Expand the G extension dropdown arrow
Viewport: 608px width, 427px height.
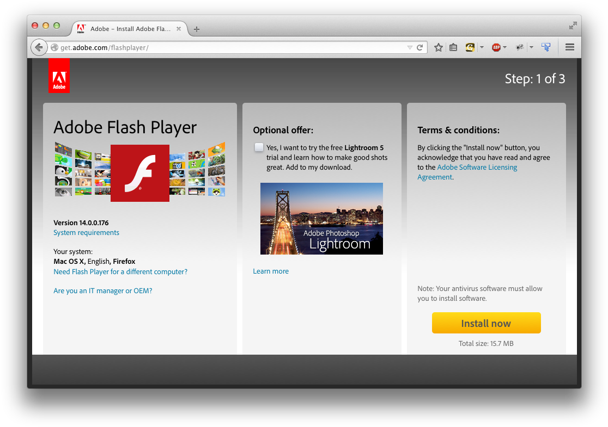482,48
